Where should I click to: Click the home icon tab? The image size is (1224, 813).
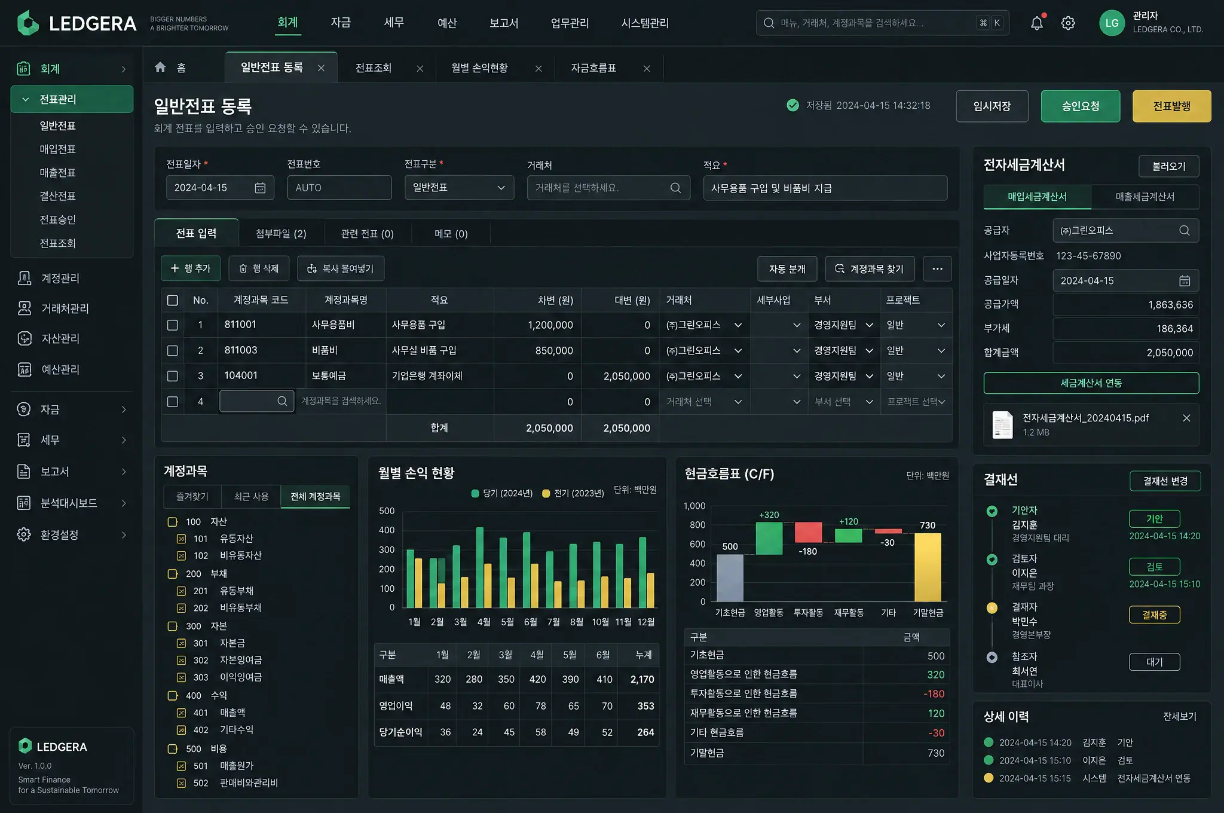160,67
